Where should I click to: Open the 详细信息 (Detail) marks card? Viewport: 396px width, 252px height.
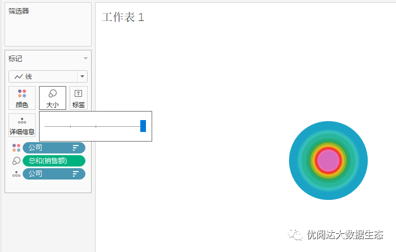[22, 125]
